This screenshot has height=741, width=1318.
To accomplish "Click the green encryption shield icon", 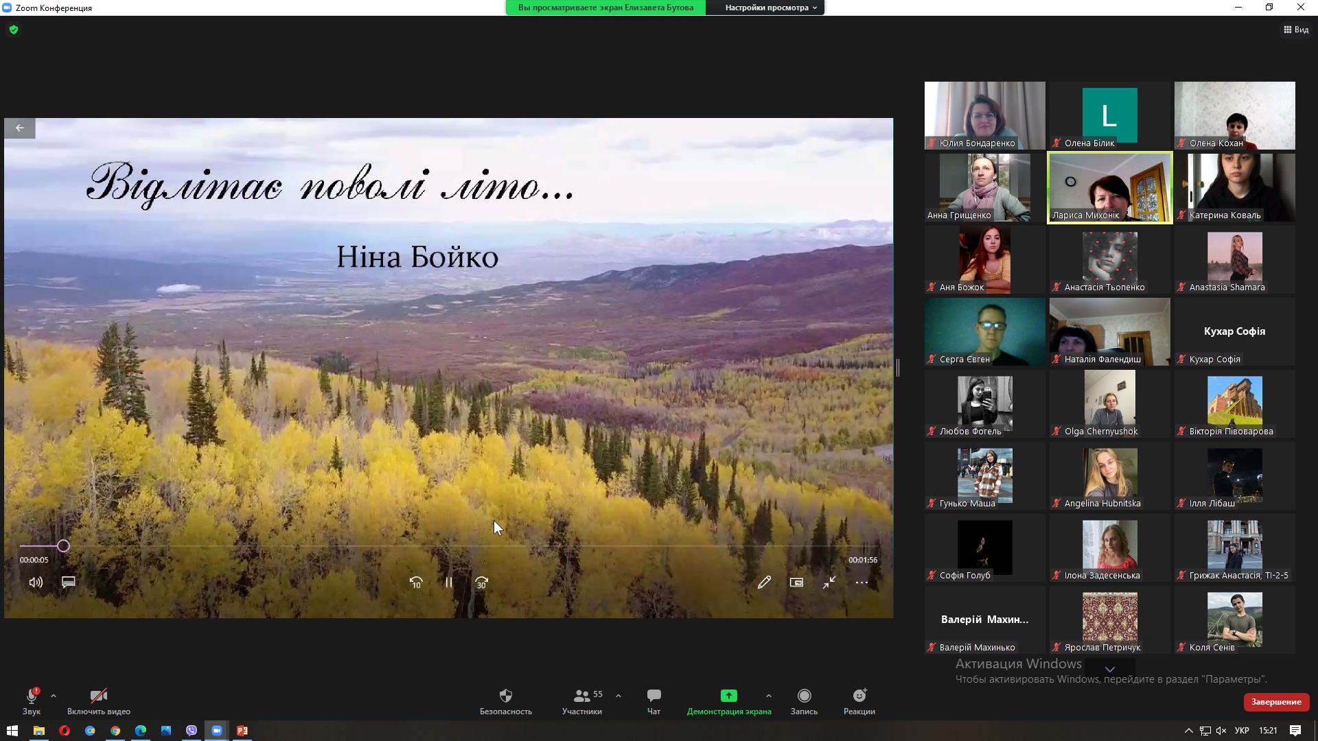I will [14, 30].
